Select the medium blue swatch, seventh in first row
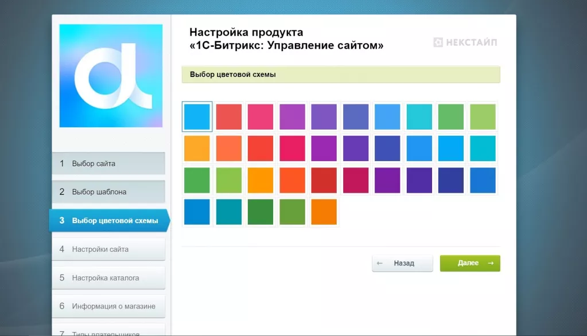This screenshot has height=336, width=587. coord(387,117)
